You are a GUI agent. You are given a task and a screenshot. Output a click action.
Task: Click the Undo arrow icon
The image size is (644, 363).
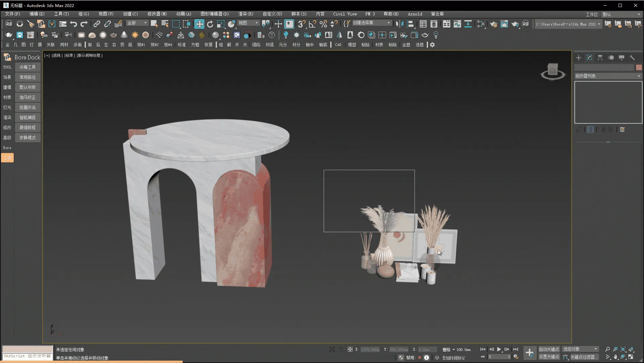coord(73,24)
